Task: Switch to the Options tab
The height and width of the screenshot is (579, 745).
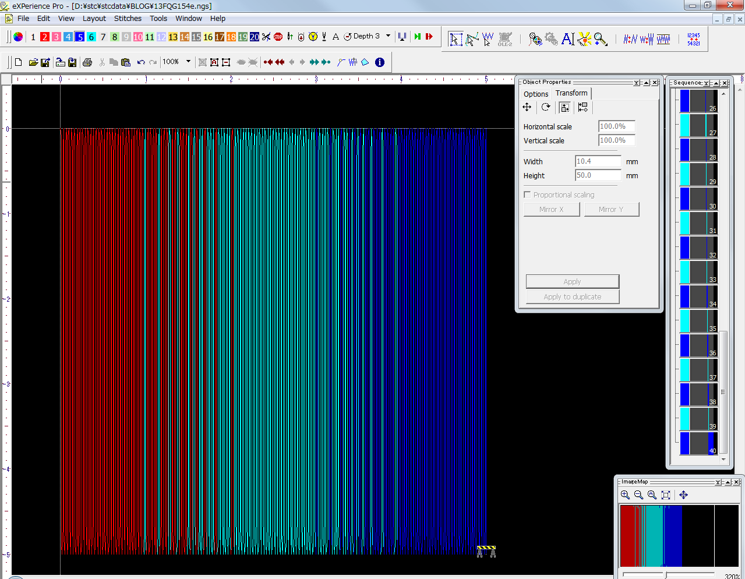Action: click(536, 94)
